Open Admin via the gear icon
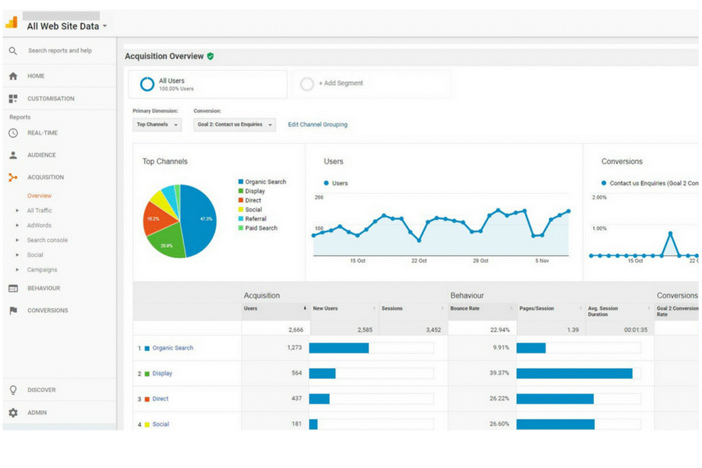 13,413
